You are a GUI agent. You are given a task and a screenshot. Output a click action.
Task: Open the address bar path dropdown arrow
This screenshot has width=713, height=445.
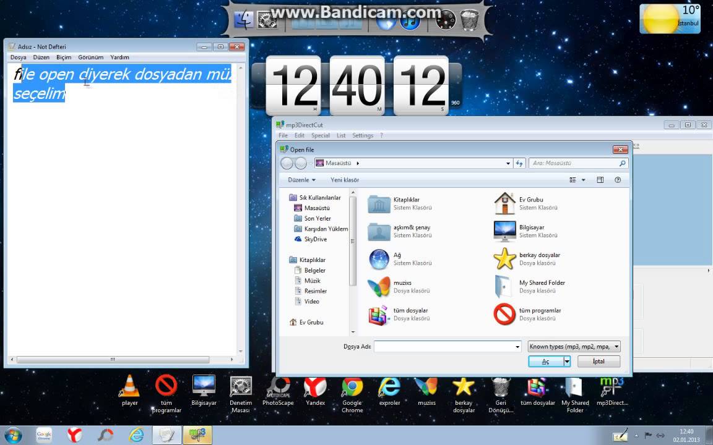point(508,163)
